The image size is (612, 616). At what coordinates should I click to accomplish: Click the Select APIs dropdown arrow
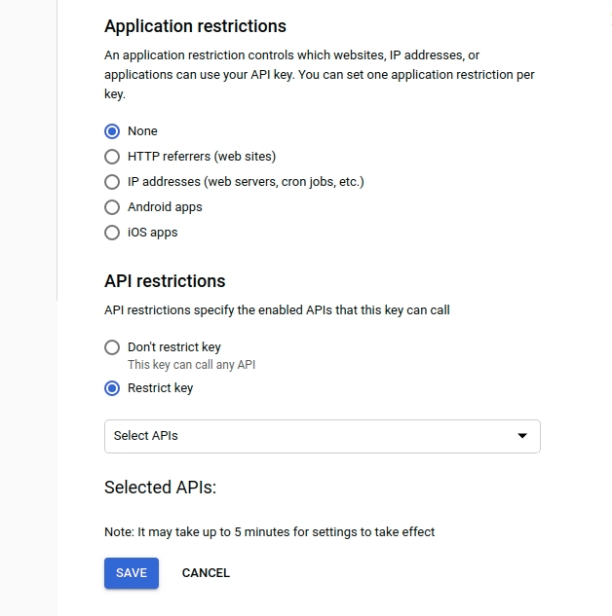pos(522,436)
